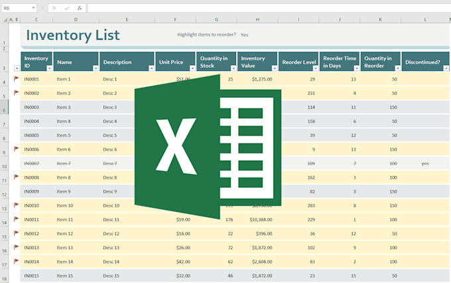Viewport: 451px width, 283px height.
Task: Open the Discontinued? filter dropdown
Action: (445, 68)
